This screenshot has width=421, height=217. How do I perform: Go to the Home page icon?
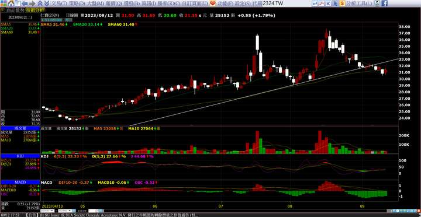point(11,3)
